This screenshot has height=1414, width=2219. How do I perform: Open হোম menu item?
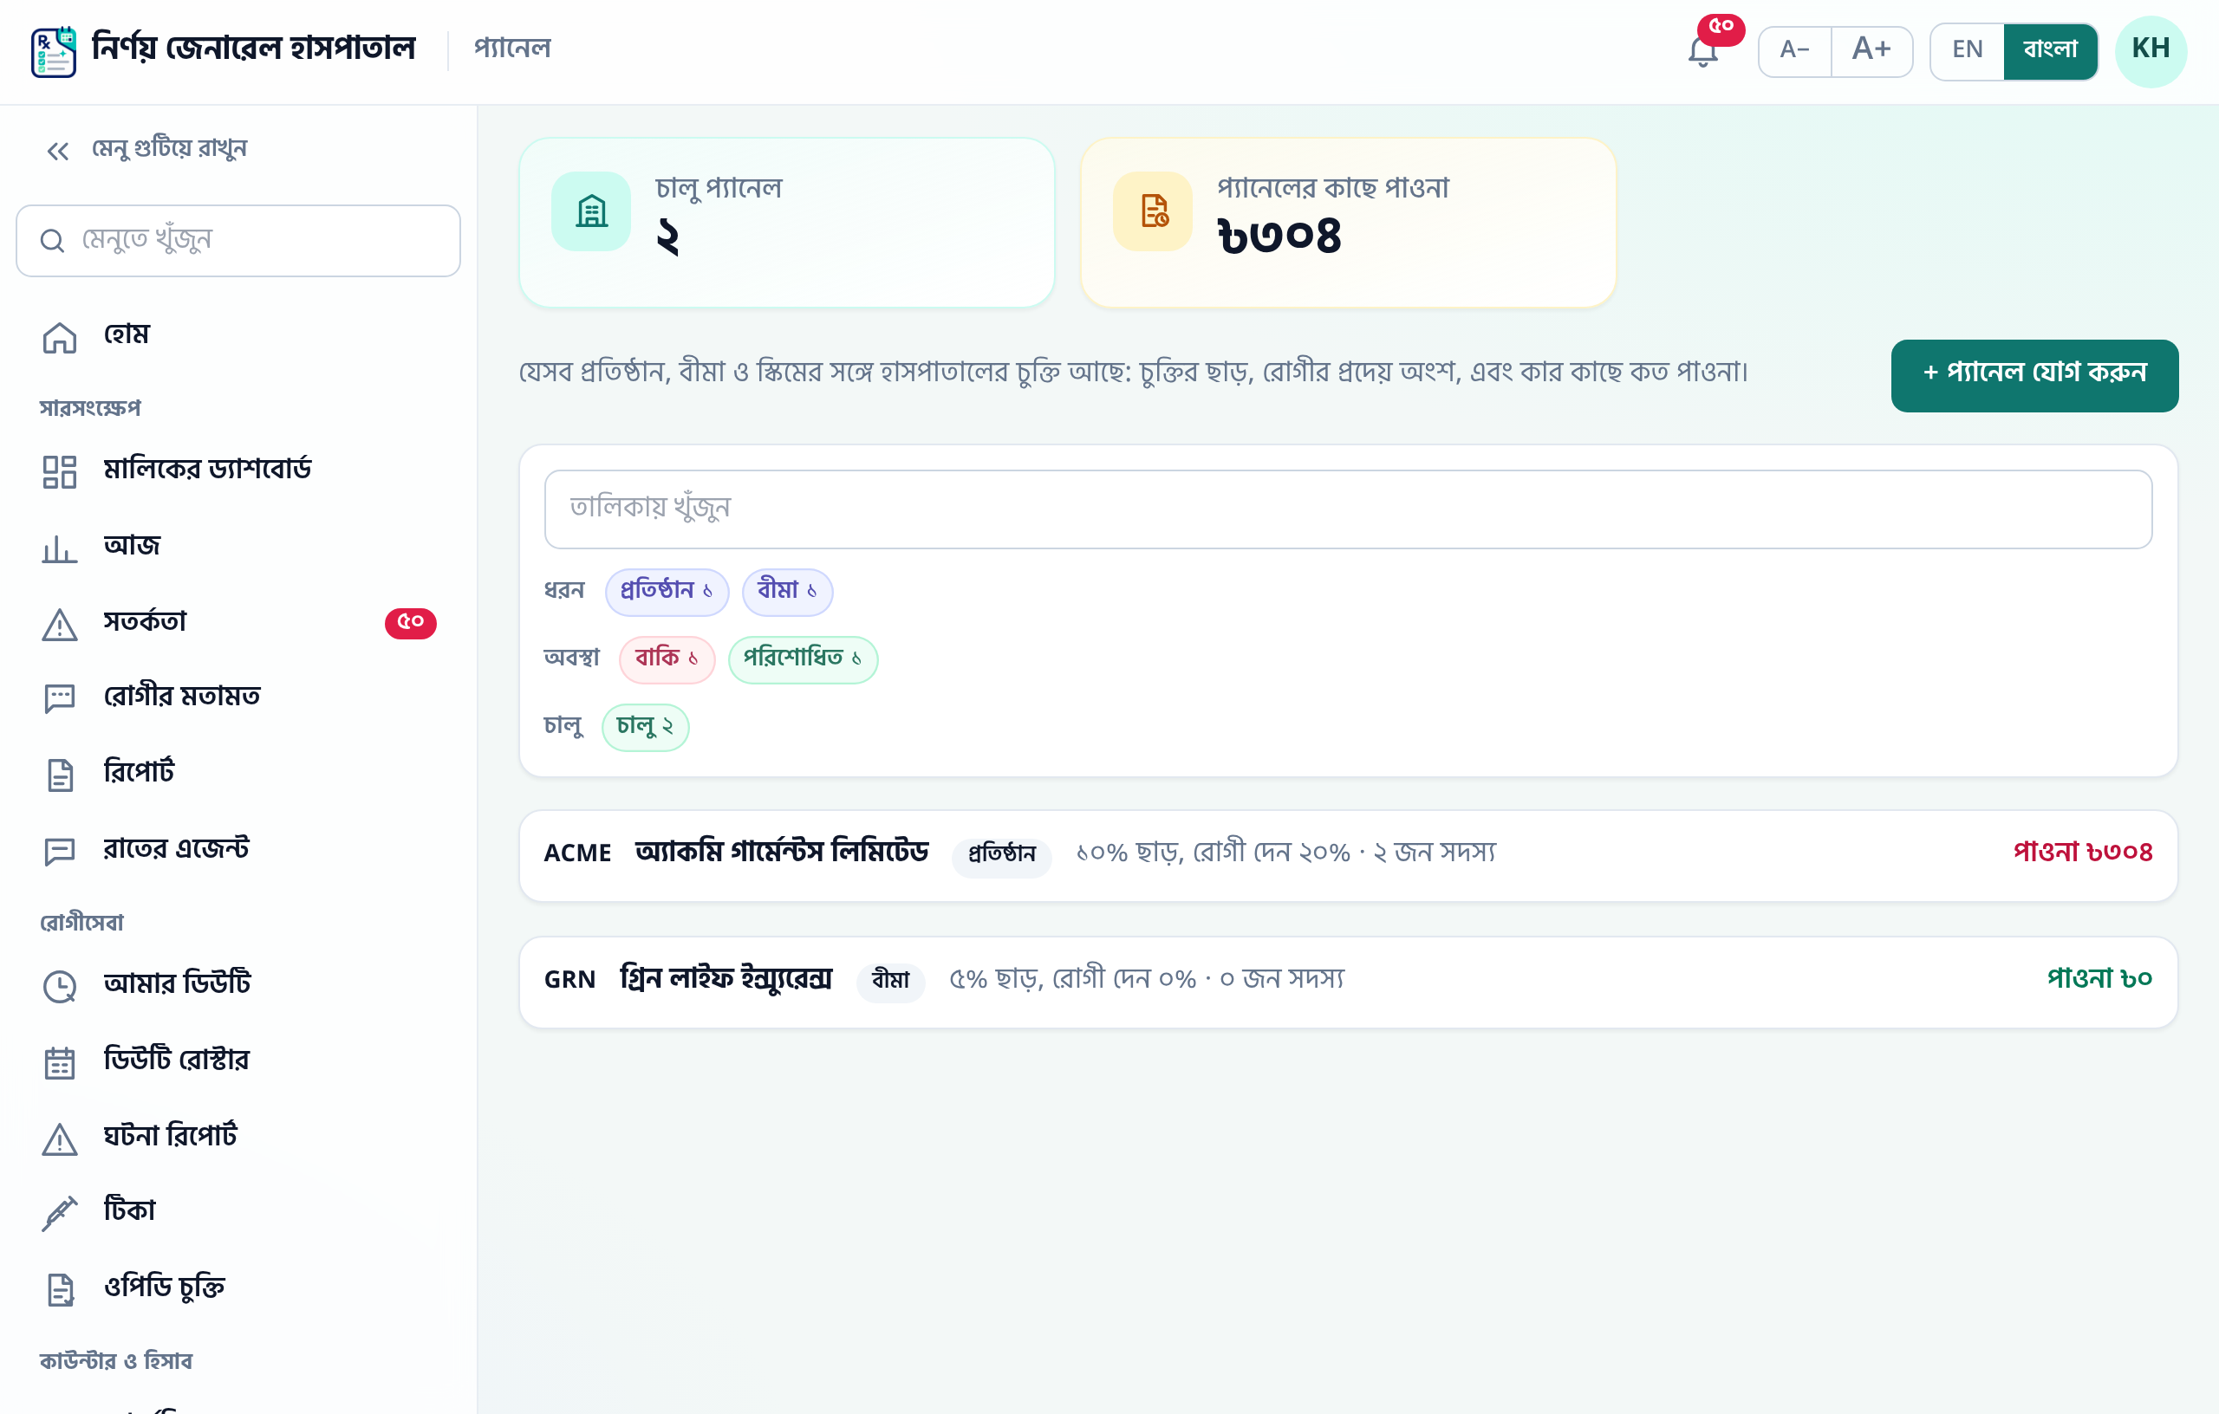coord(238,336)
